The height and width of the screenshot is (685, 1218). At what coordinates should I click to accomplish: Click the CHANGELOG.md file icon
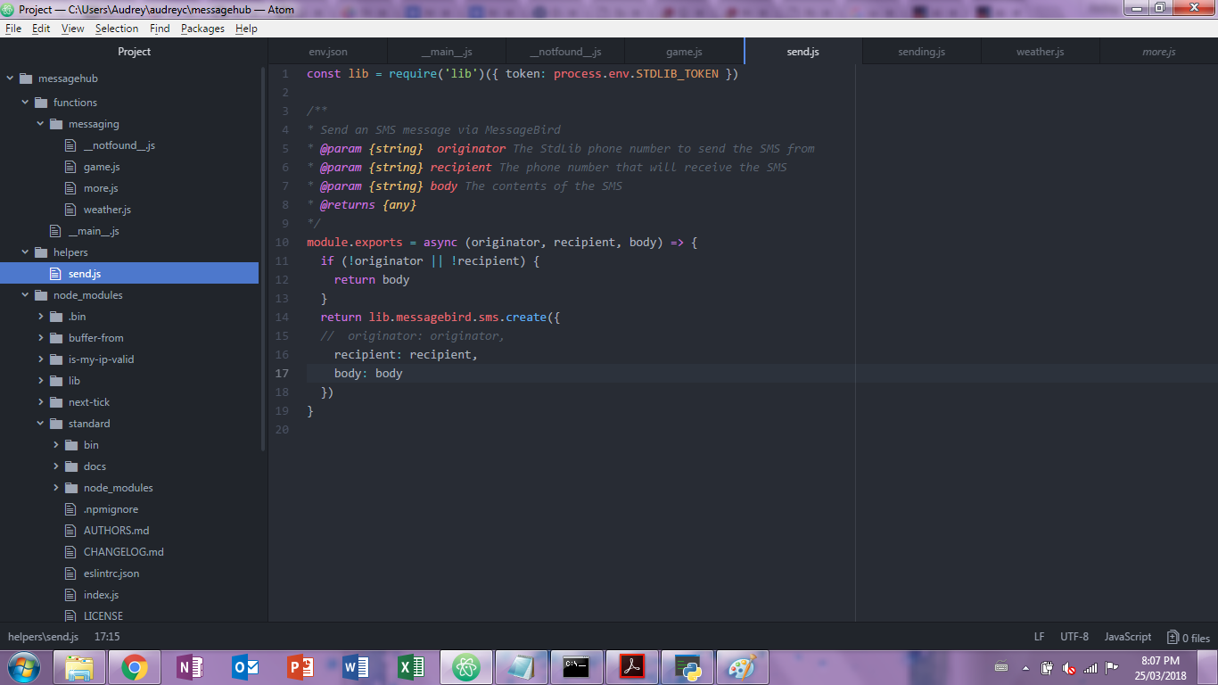71,552
